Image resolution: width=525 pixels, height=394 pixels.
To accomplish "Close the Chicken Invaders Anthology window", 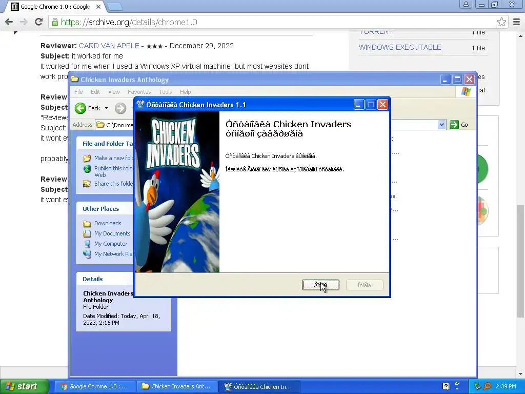I will coord(470,80).
